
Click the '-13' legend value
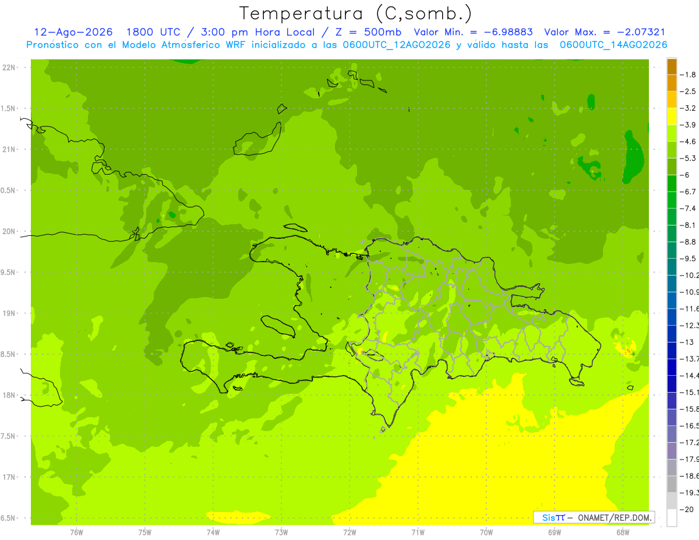687,342
